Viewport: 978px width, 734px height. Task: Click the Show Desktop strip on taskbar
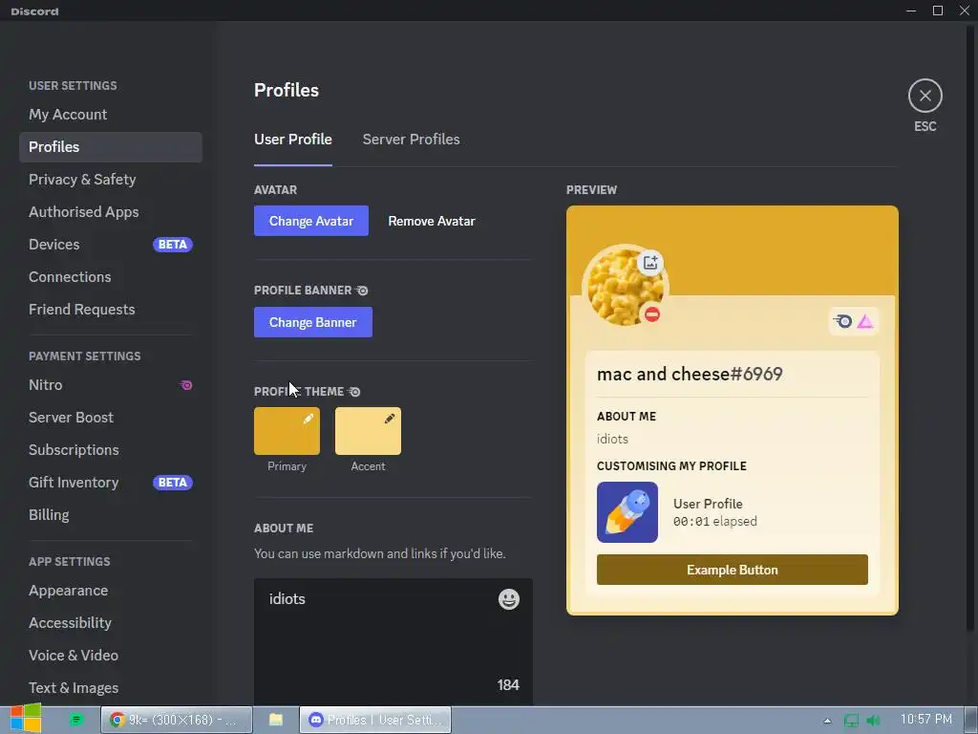click(x=971, y=720)
